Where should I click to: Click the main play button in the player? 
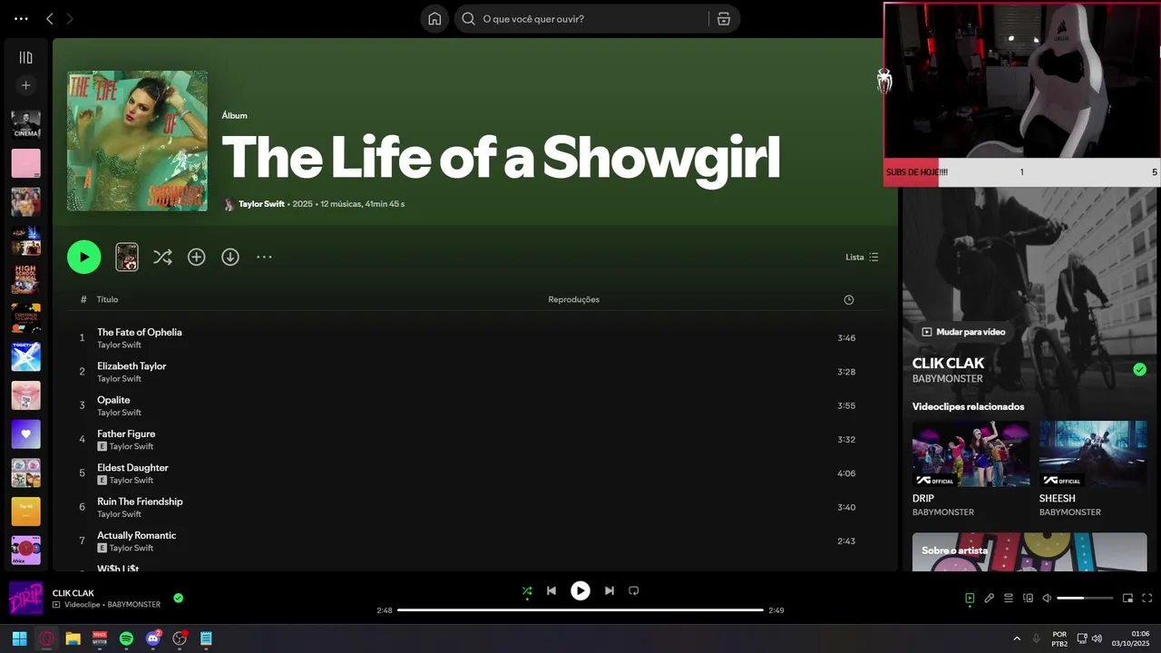point(580,591)
